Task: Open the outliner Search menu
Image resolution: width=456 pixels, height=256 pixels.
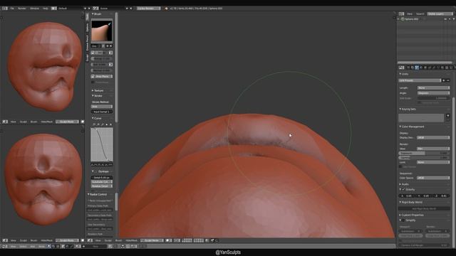Action: (420, 14)
